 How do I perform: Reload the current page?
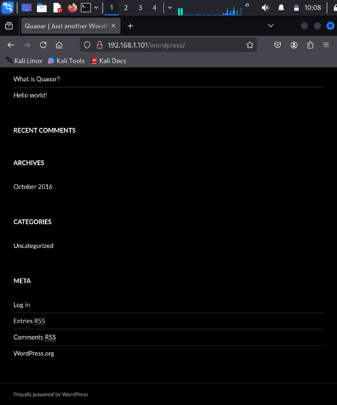click(x=43, y=45)
